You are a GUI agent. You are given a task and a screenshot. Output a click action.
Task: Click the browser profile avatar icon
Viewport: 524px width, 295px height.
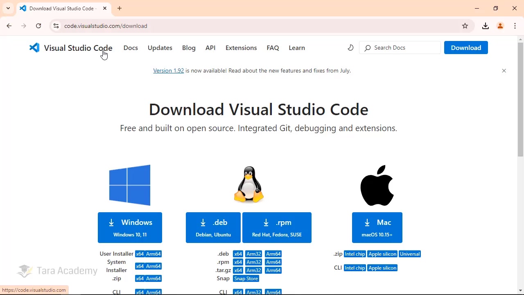[500, 25]
